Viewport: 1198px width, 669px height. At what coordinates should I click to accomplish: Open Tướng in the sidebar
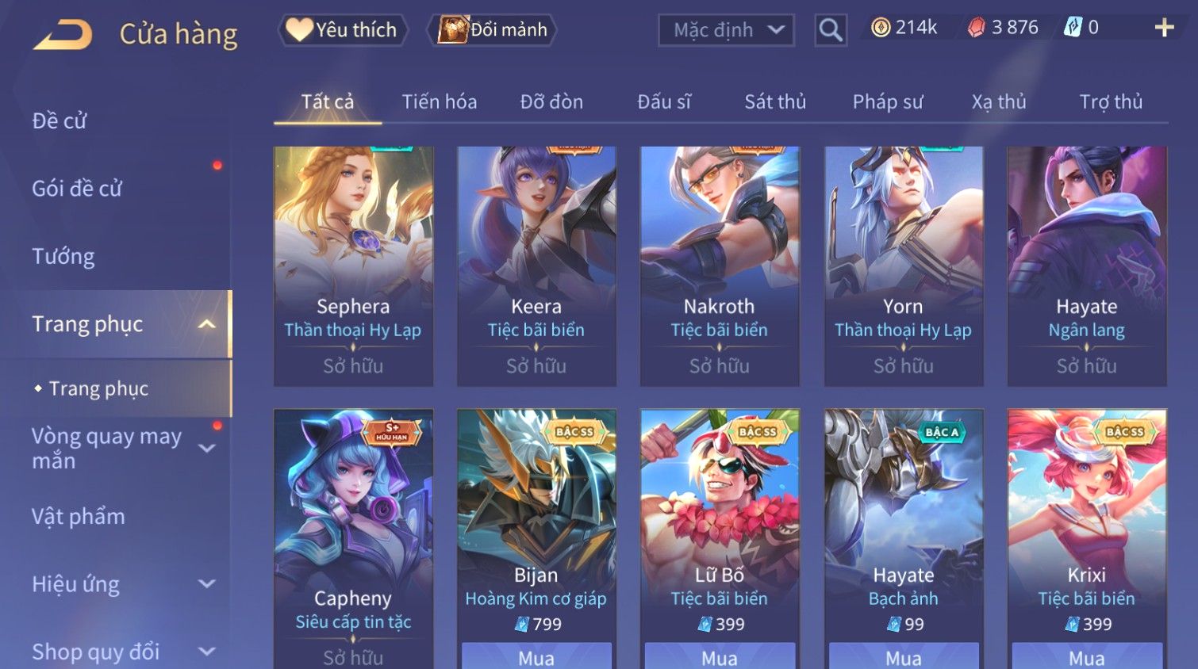click(63, 256)
